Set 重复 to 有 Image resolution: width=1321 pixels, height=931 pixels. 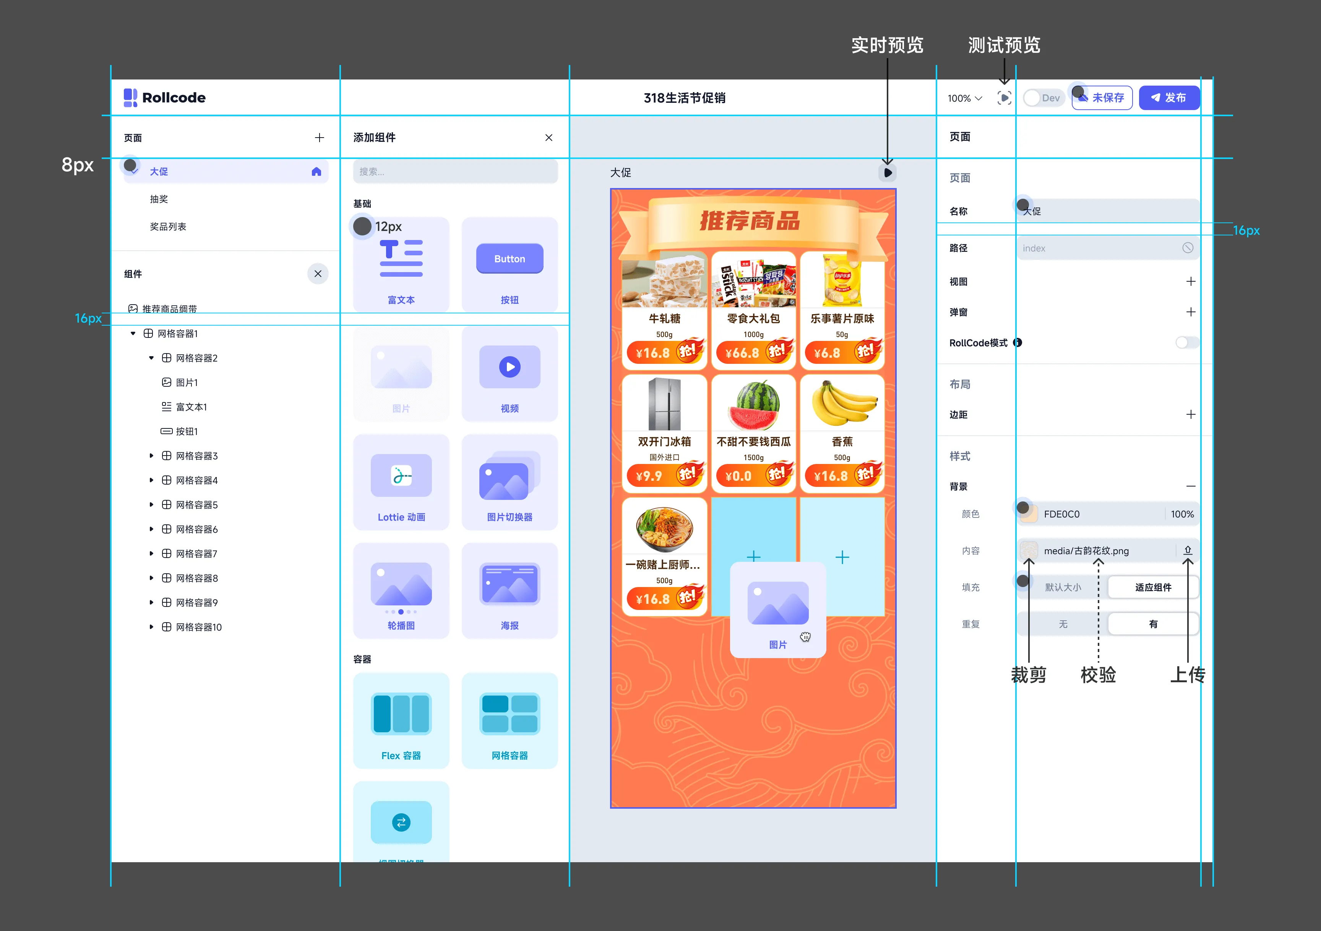tap(1153, 624)
